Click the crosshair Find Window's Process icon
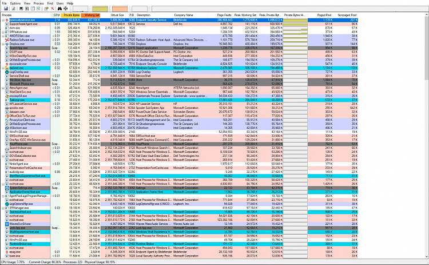The width and height of the screenshot is (429, 265). point(66,9)
